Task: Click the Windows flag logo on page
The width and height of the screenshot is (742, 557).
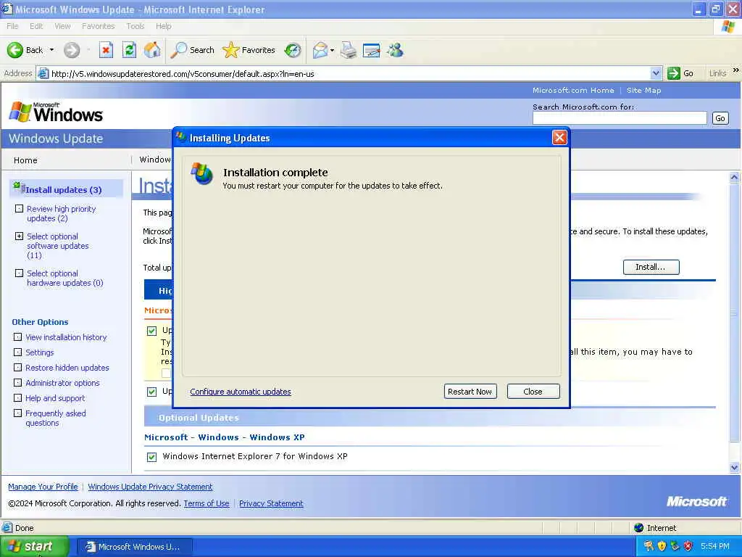Action: point(20,112)
